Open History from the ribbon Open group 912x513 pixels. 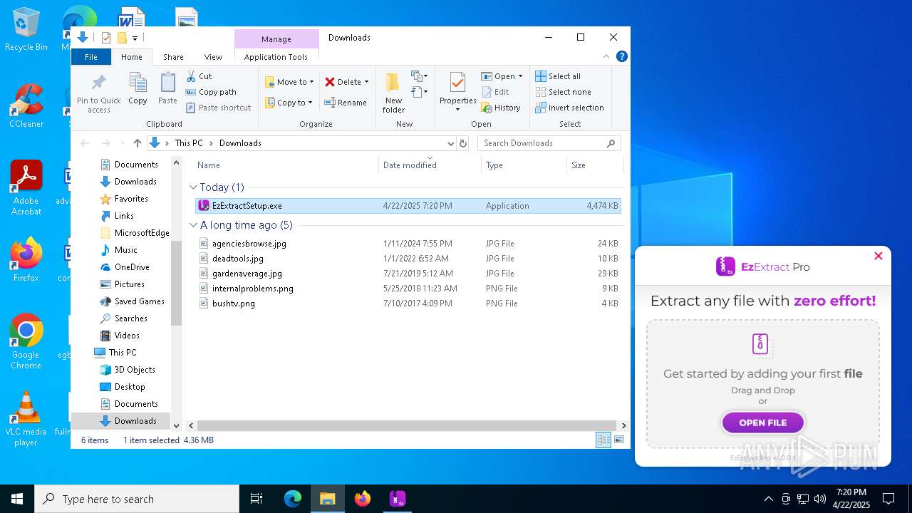click(501, 108)
